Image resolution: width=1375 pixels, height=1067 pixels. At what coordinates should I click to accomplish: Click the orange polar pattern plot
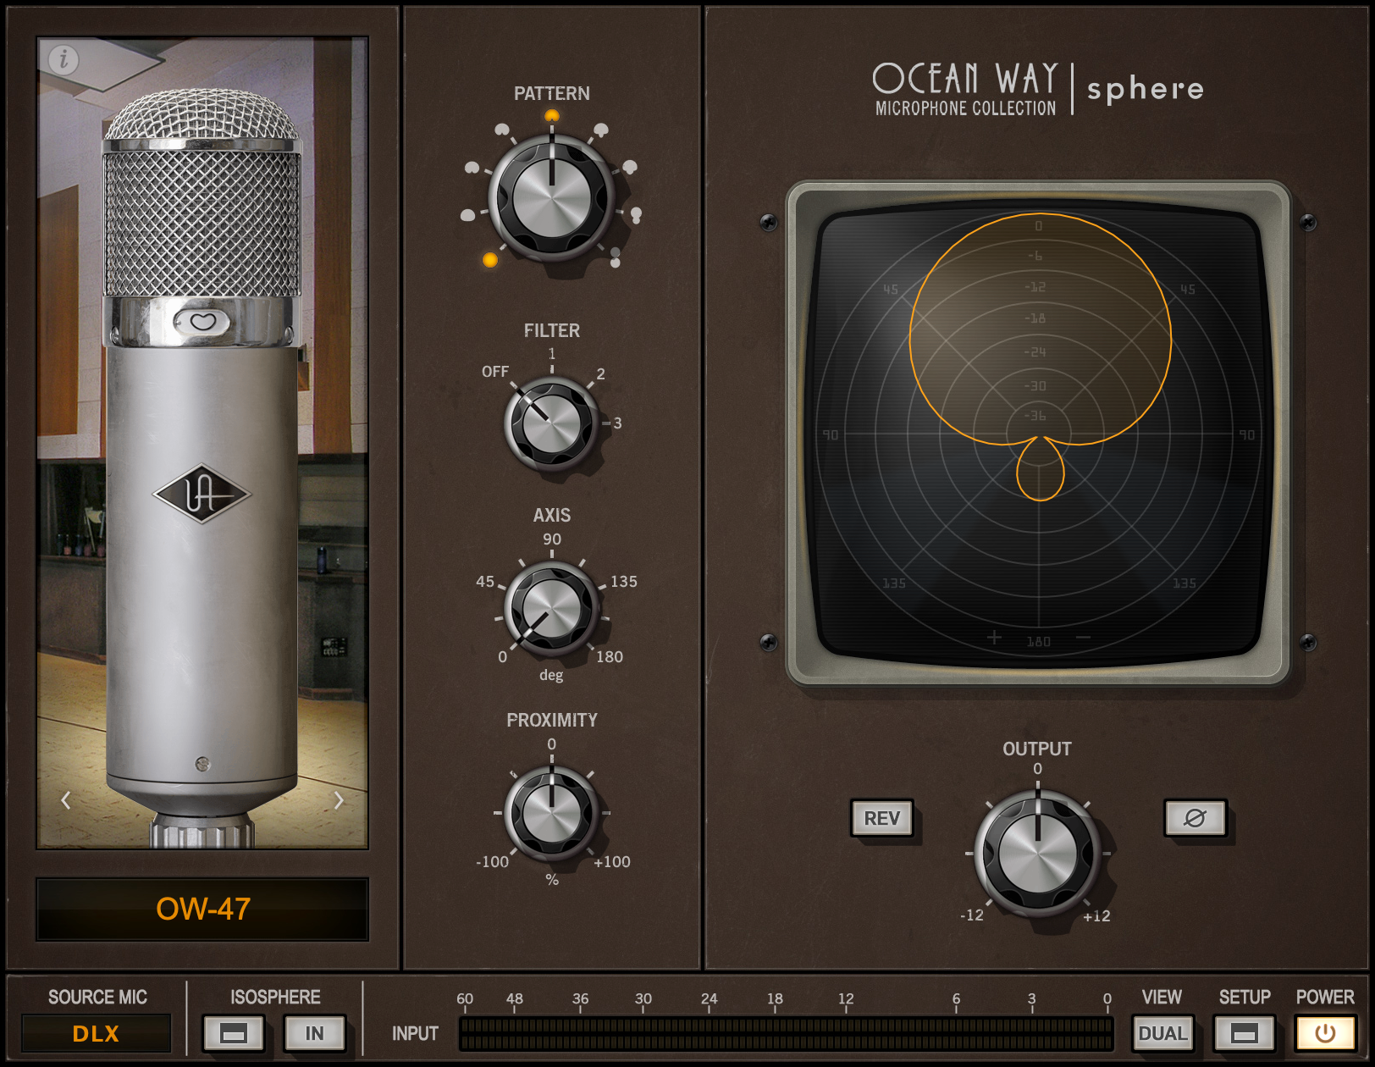pyautogui.click(x=1040, y=356)
